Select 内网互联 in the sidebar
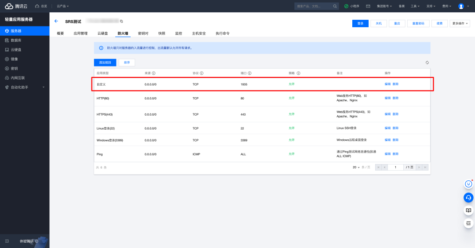This screenshot has height=248, width=475. [25, 78]
